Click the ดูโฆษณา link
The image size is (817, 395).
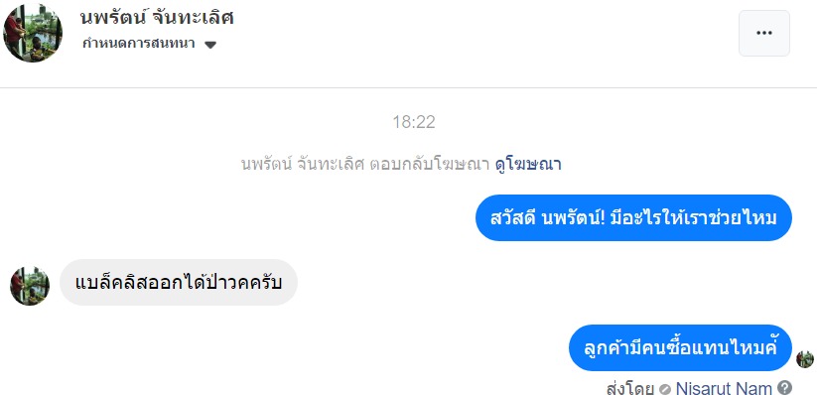[x=528, y=165]
